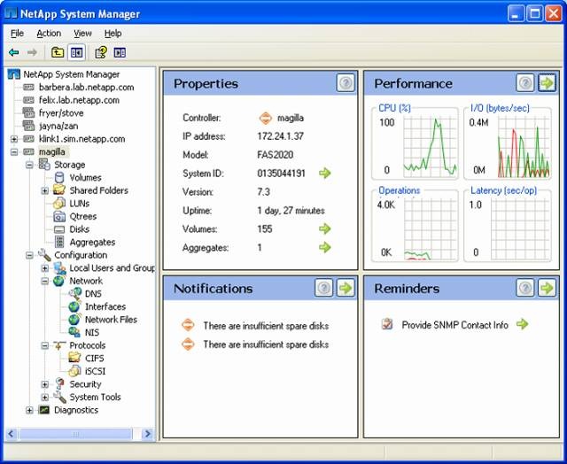Click the Help properties toolbar icon
567x464 pixels.
101,53
